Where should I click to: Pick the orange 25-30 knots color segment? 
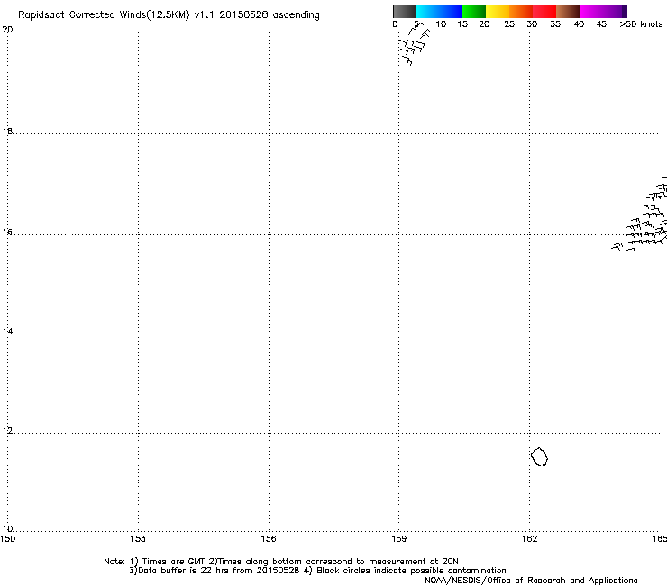tap(521, 11)
